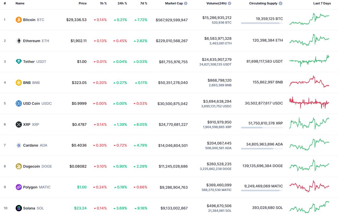338x217 pixels.
Task: Open the Volume(24h) info tooltip
Action: [x=229, y=3]
